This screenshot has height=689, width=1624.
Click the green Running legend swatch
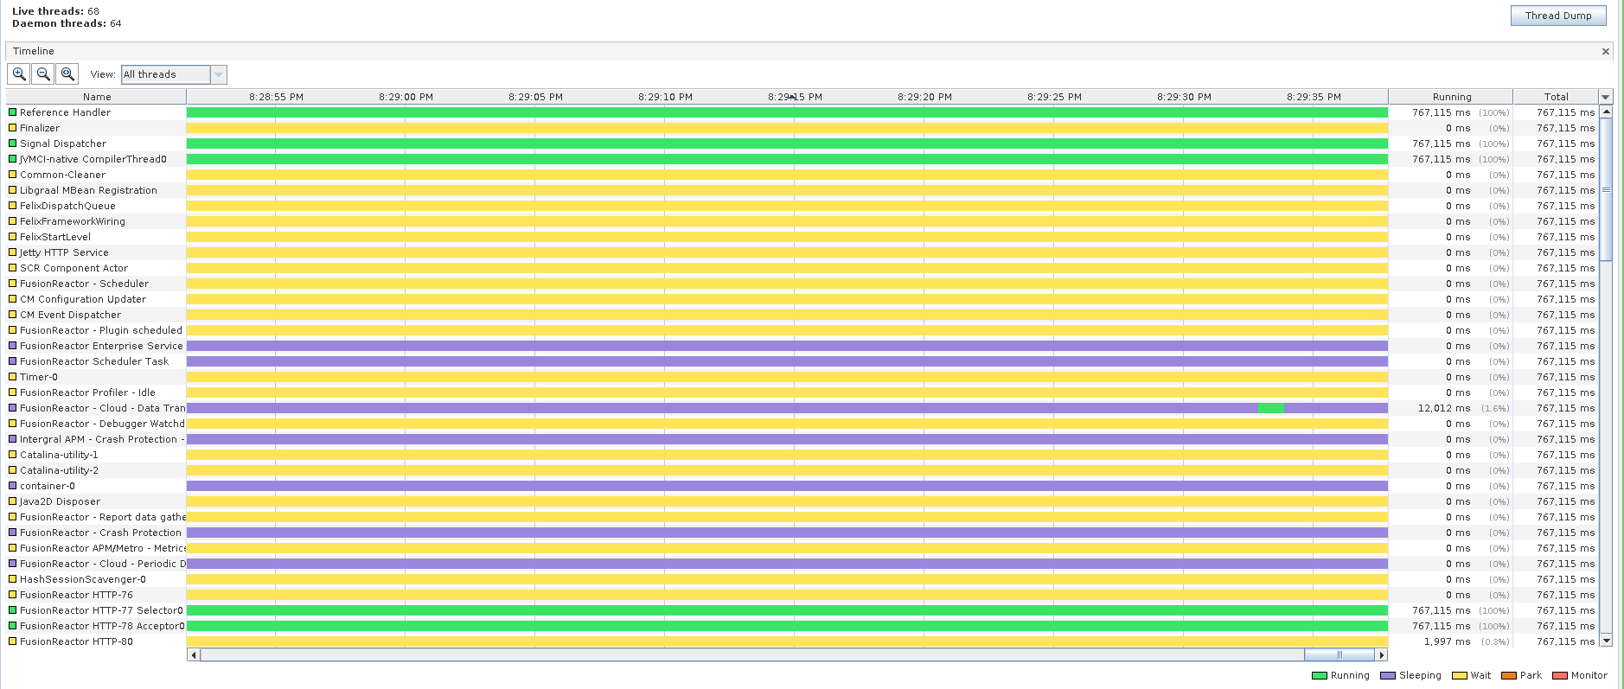[1319, 676]
